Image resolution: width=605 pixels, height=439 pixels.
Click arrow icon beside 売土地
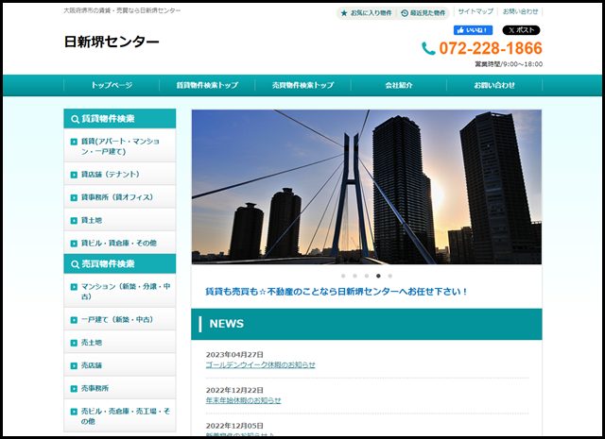point(74,343)
